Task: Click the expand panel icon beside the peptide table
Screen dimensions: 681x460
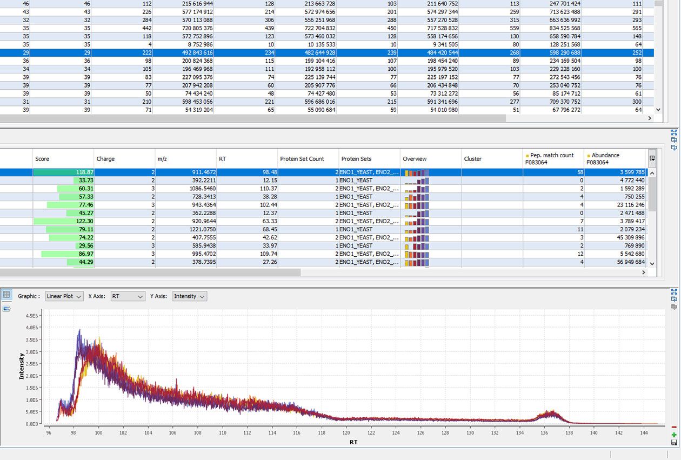Action: click(674, 132)
